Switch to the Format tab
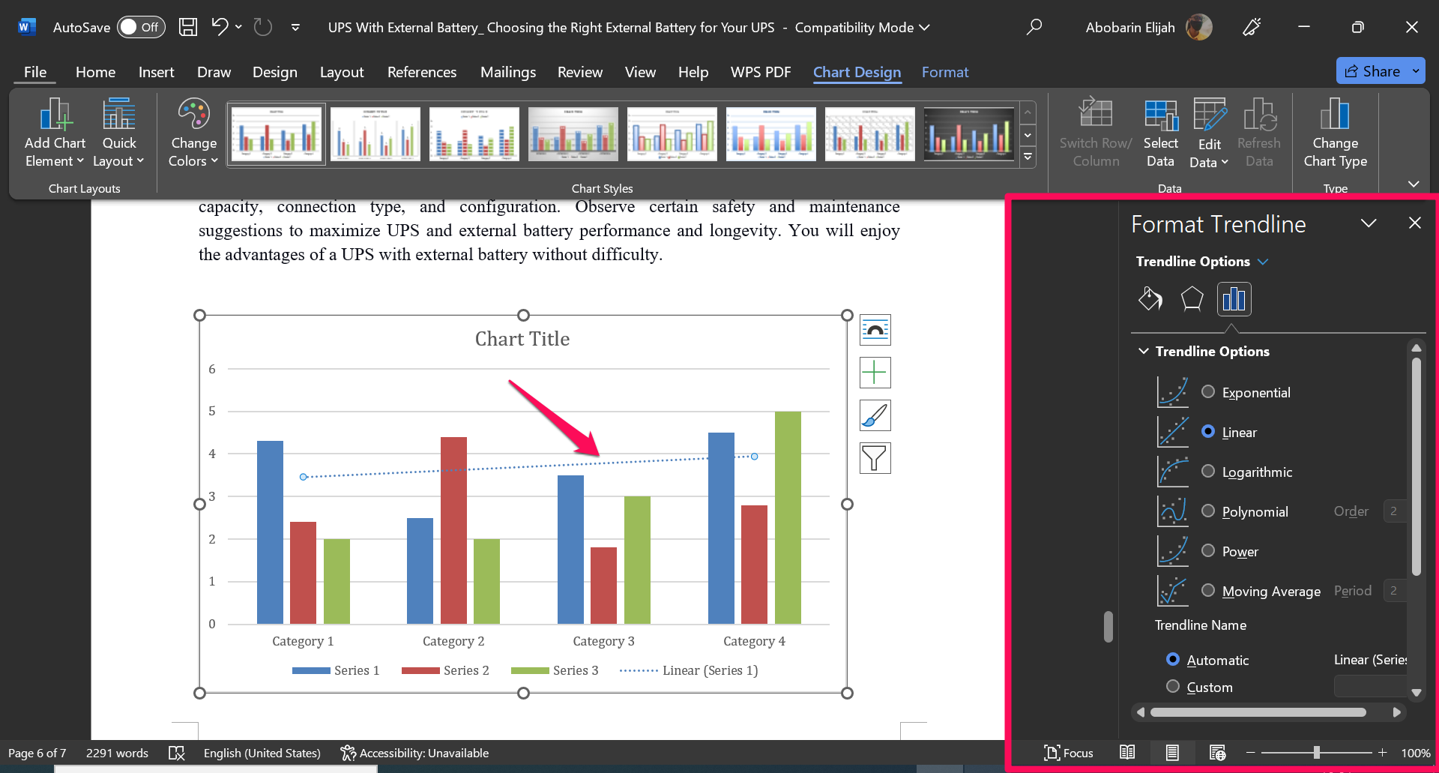This screenshot has height=773, width=1439. point(945,72)
